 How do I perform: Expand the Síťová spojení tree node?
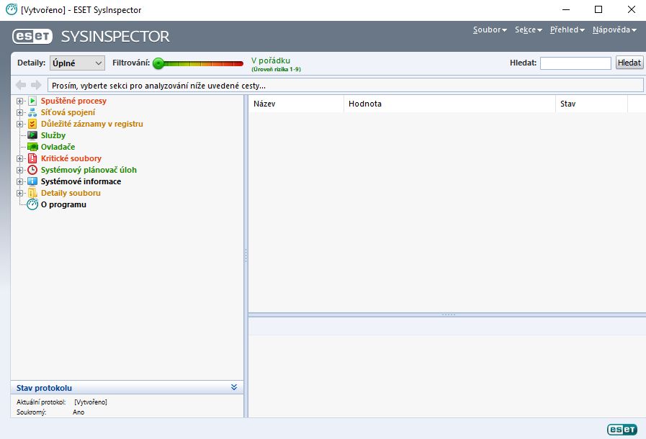pos(19,112)
